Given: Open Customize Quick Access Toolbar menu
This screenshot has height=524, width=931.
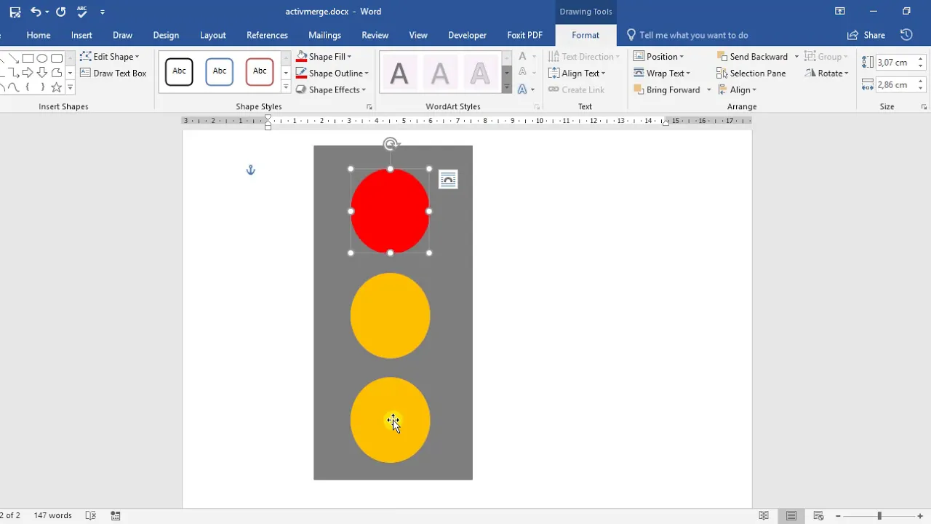Looking at the screenshot, I should tap(103, 12).
